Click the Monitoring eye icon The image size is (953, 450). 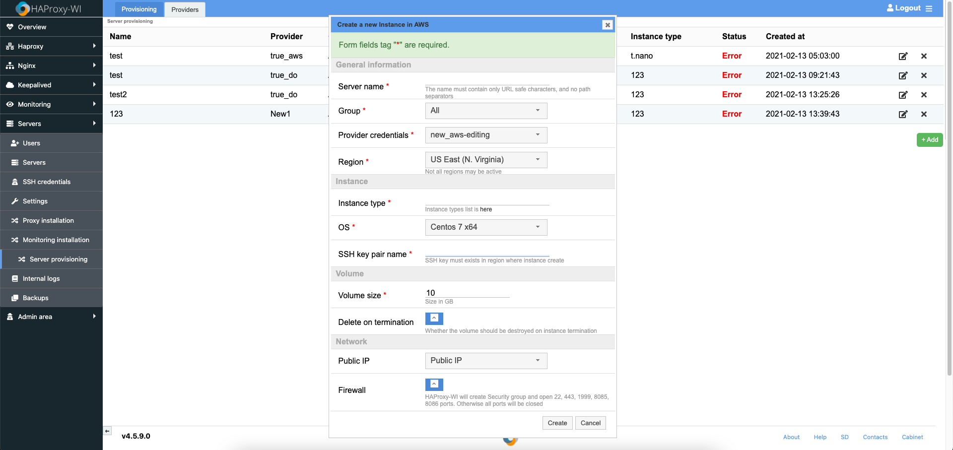(x=10, y=104)
